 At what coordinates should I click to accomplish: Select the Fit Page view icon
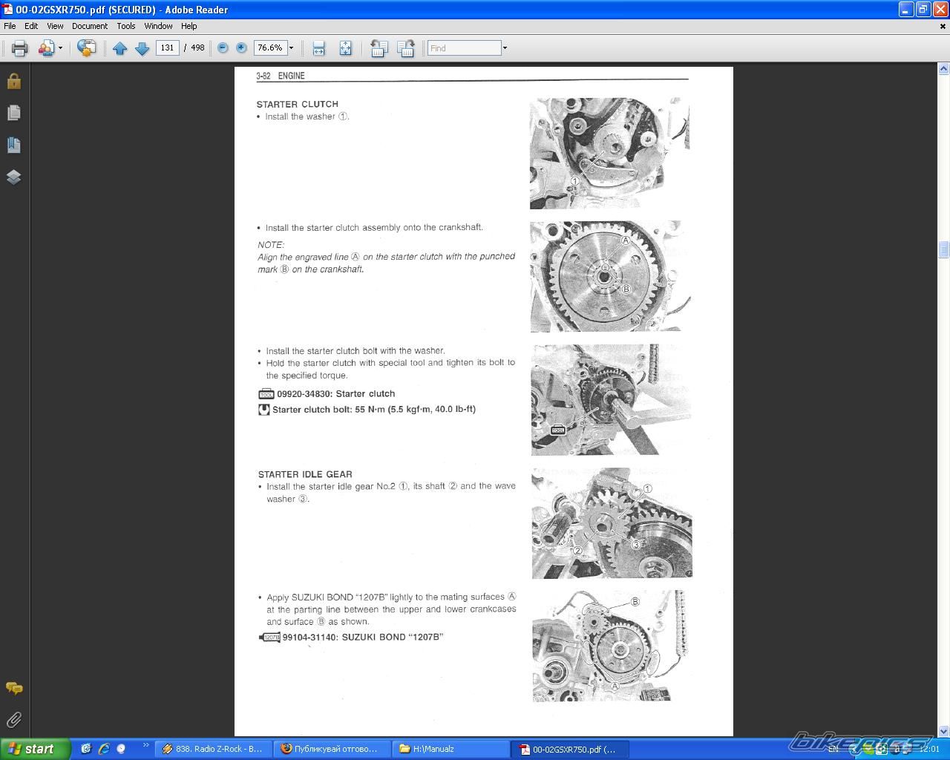[x=345, y=48]
